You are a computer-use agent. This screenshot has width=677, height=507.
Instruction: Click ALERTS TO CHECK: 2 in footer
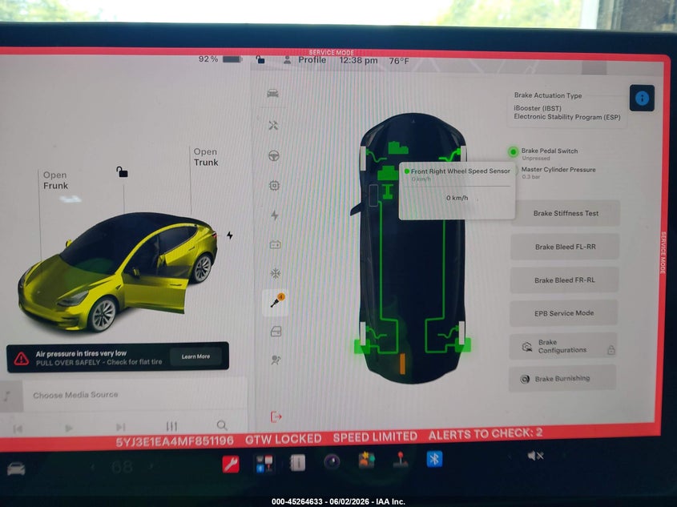tap(486, 434)
